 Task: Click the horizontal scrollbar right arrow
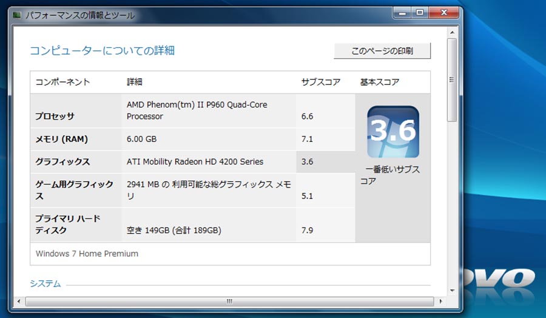[x=441, y=301]
